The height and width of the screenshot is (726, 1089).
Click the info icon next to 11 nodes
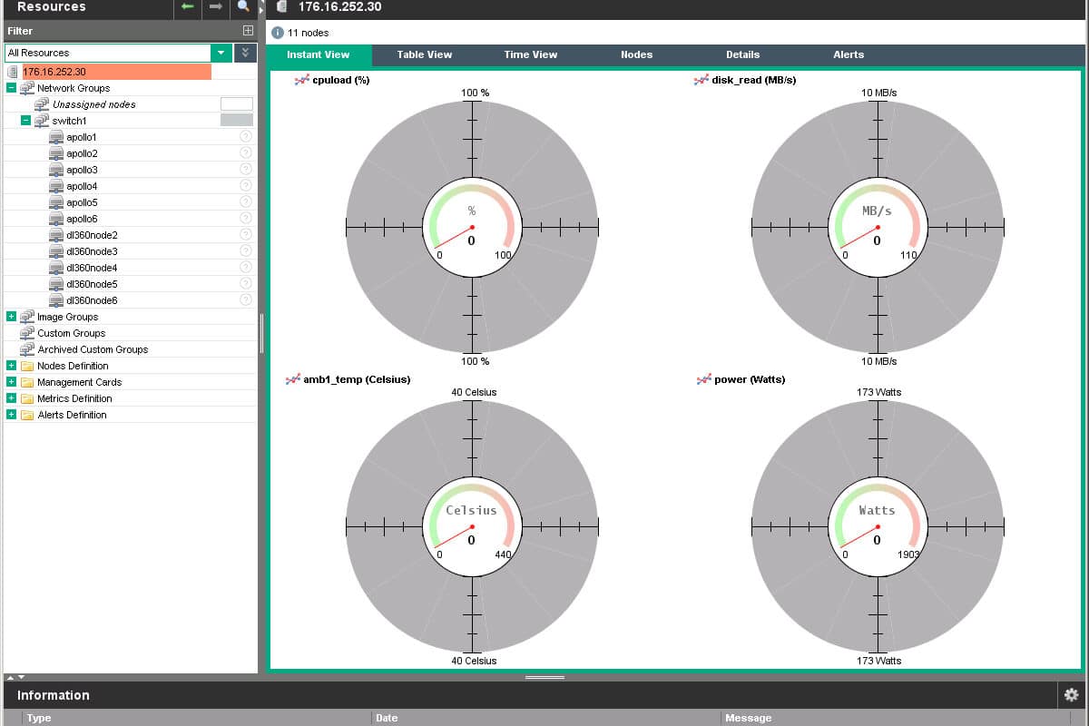(278, 33)
